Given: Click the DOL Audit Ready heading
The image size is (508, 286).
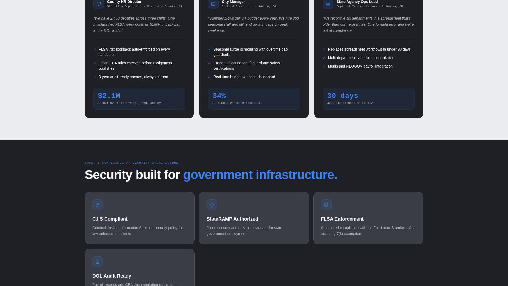Looking at the screenshot, I should coord(112,276).
